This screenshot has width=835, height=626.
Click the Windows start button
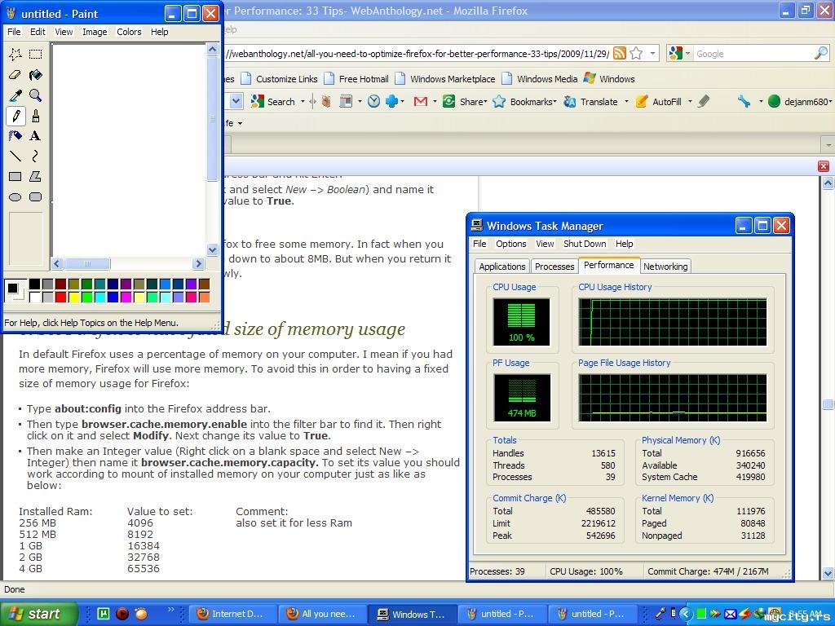point(38,614)
